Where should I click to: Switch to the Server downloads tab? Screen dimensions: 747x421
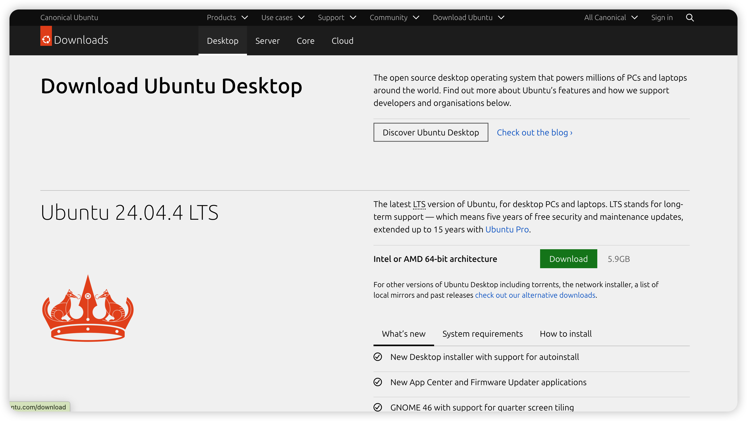click(267, 41)
